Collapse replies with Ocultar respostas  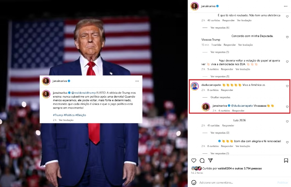[220, 97]
